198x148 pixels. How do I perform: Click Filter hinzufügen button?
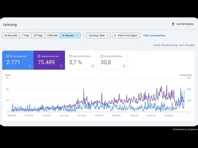coord(126,35)
